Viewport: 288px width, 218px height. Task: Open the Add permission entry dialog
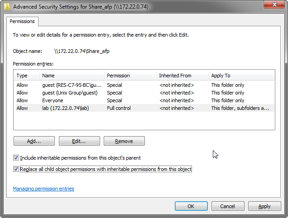34,141
